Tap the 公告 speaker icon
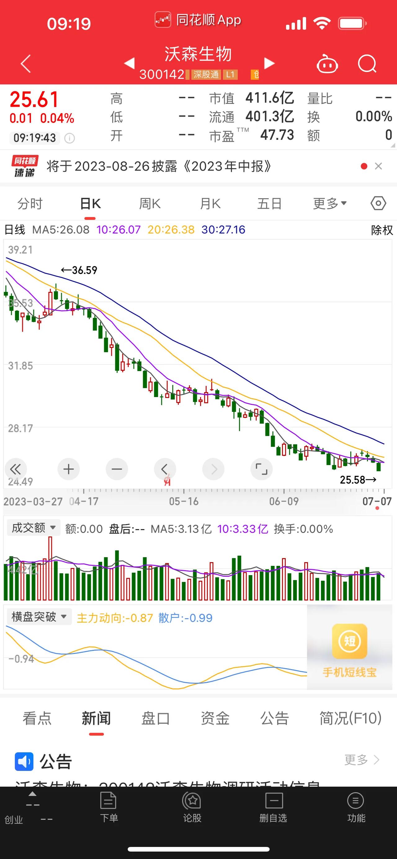This screenshot has width=397, height=859. pyautogui.click(x=24, y=762)
